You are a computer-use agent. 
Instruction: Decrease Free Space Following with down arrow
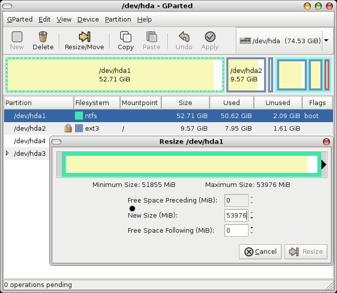(x=251, y=233)
